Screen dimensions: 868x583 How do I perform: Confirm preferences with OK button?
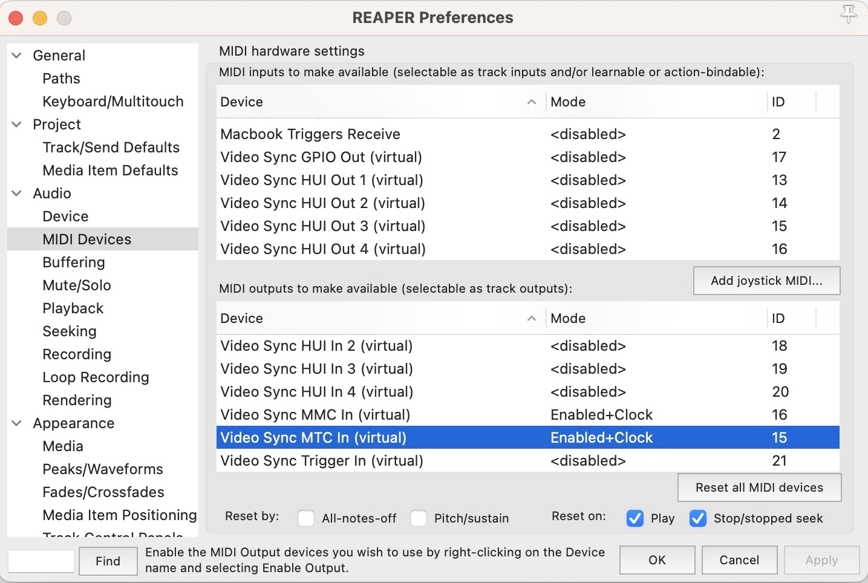click(x=657, y=560)
